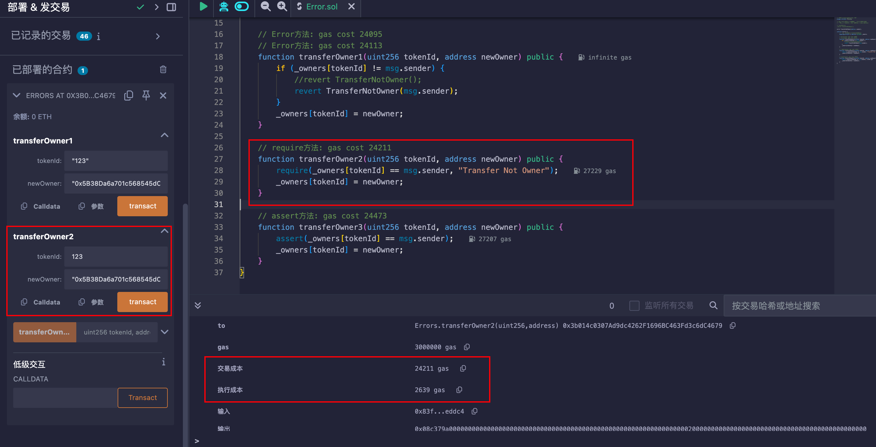The image size is (876, 447).
Task: Edit transferOwner2 newOwner address field
Action: tap(116, 279)
